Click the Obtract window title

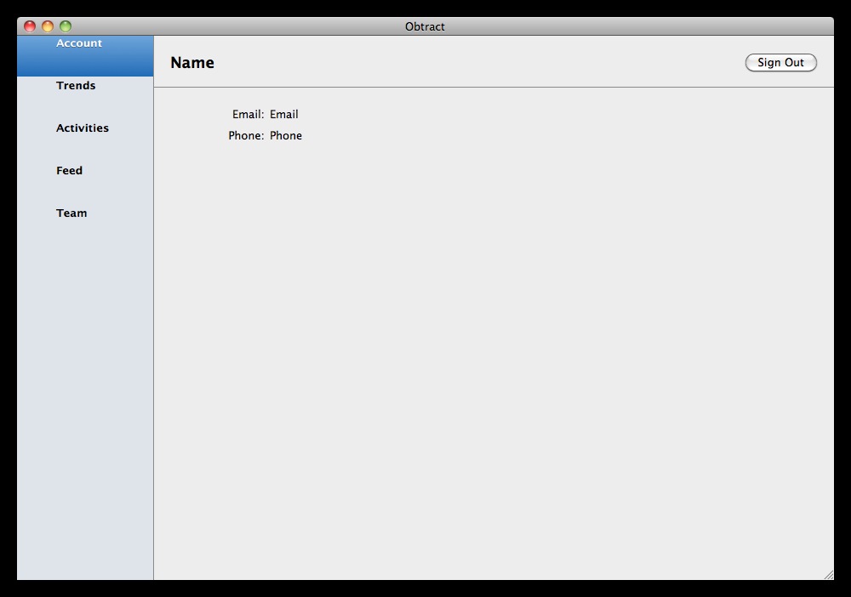coord(425,26)
